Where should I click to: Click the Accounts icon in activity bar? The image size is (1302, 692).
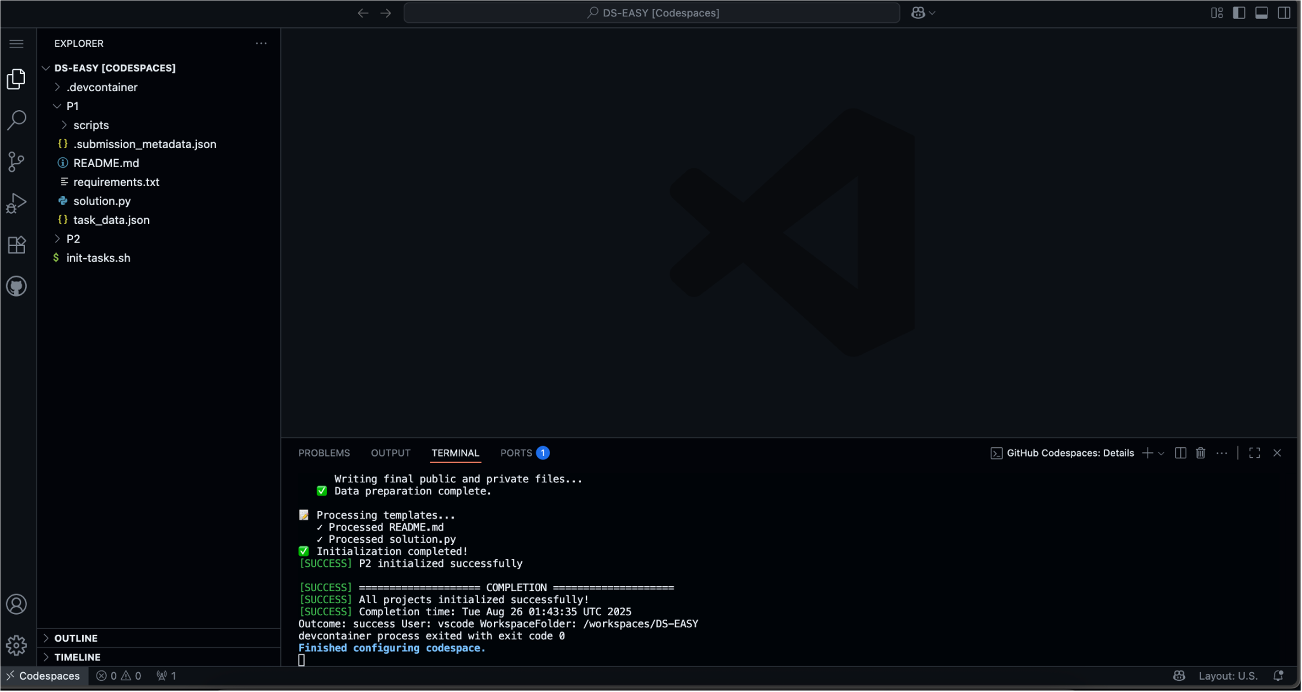16,604
